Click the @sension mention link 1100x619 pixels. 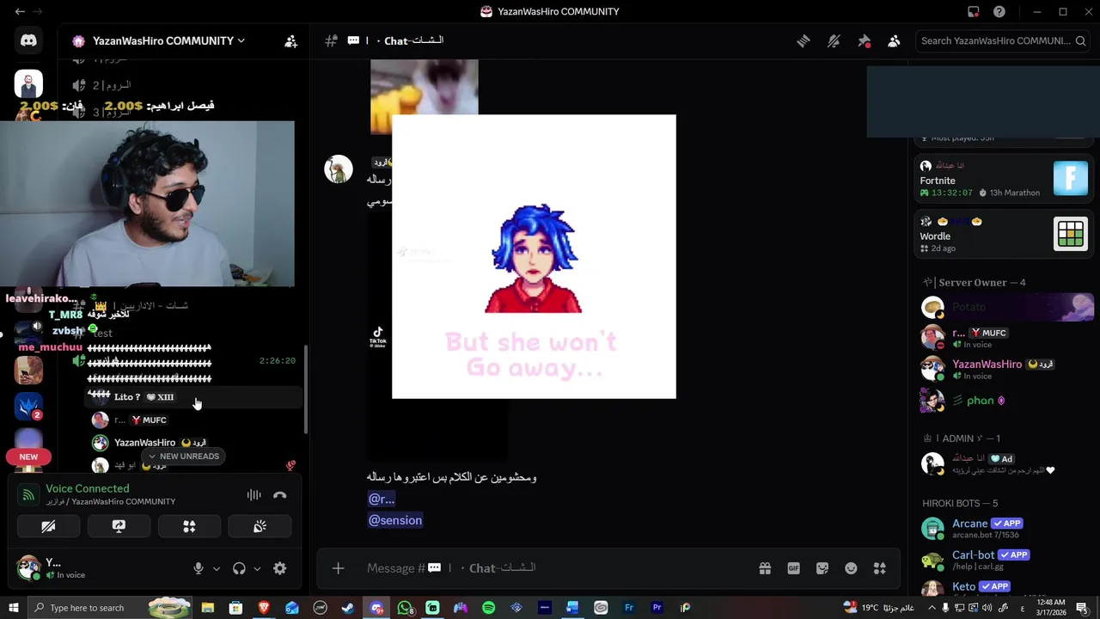click(x=395, y=520)
